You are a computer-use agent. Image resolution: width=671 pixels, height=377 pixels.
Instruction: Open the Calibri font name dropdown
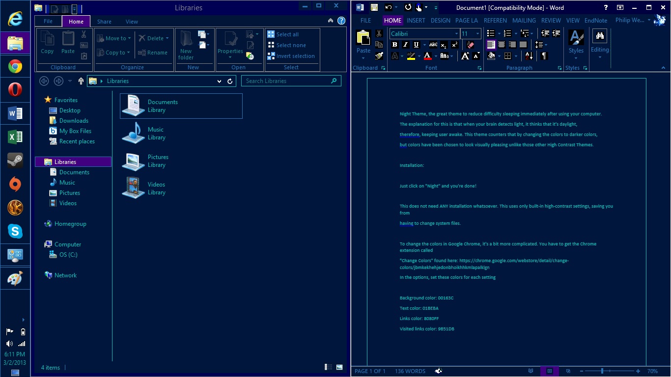click(456, 34)
